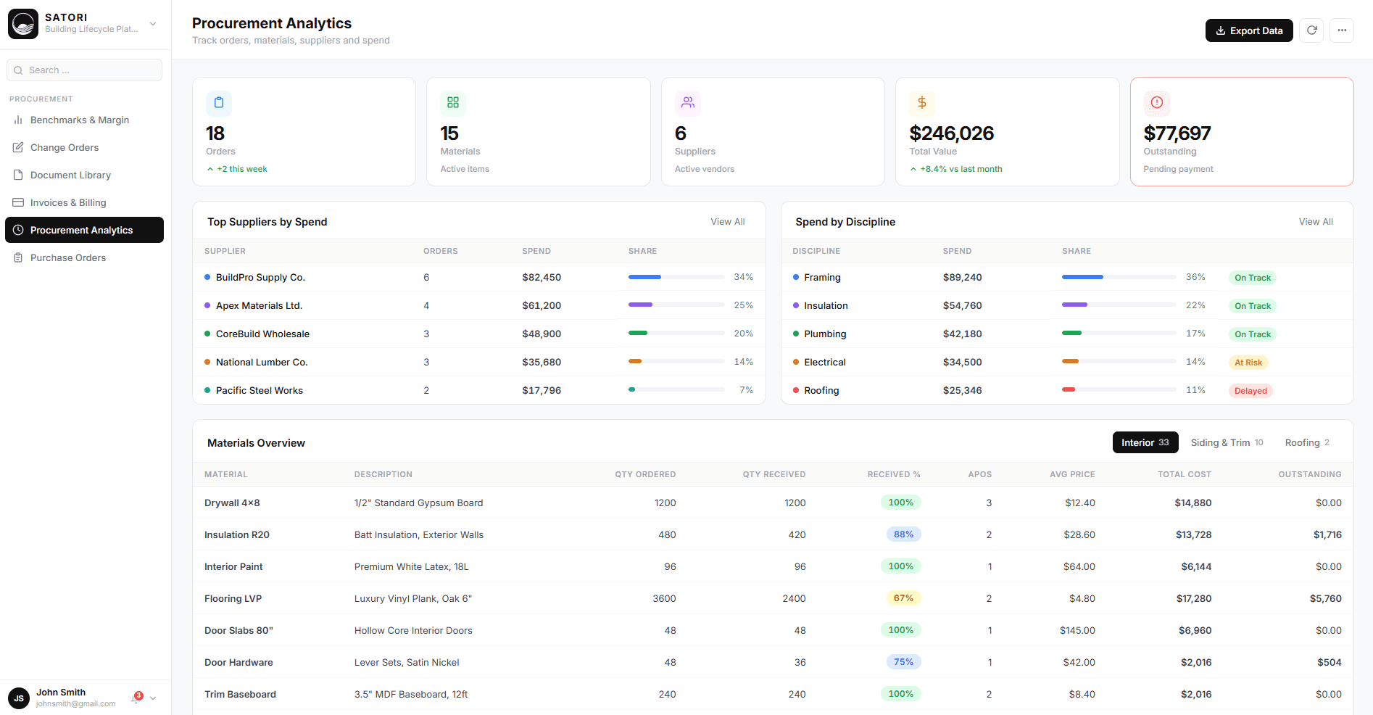Expand John Smith account menu chevron
Screen dimensions: 1373x715
pos(153,698)
